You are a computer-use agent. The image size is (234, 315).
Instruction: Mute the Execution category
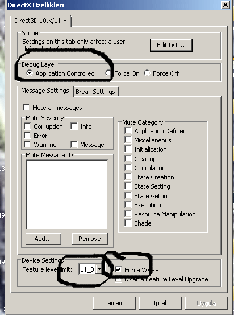[x=128, y=205]
